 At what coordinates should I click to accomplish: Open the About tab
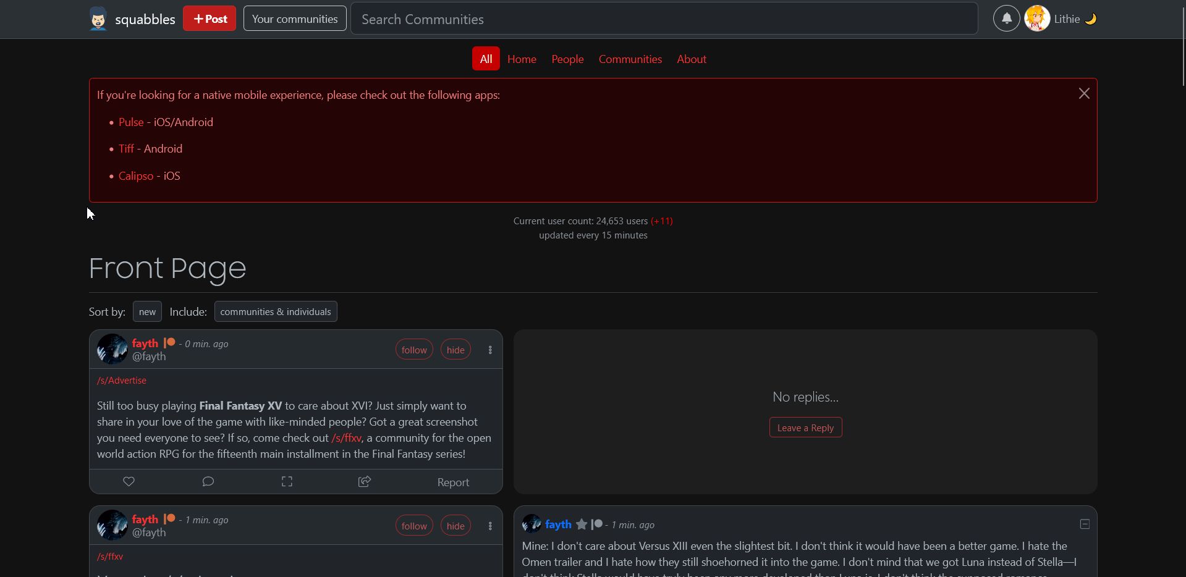[692, 59]
